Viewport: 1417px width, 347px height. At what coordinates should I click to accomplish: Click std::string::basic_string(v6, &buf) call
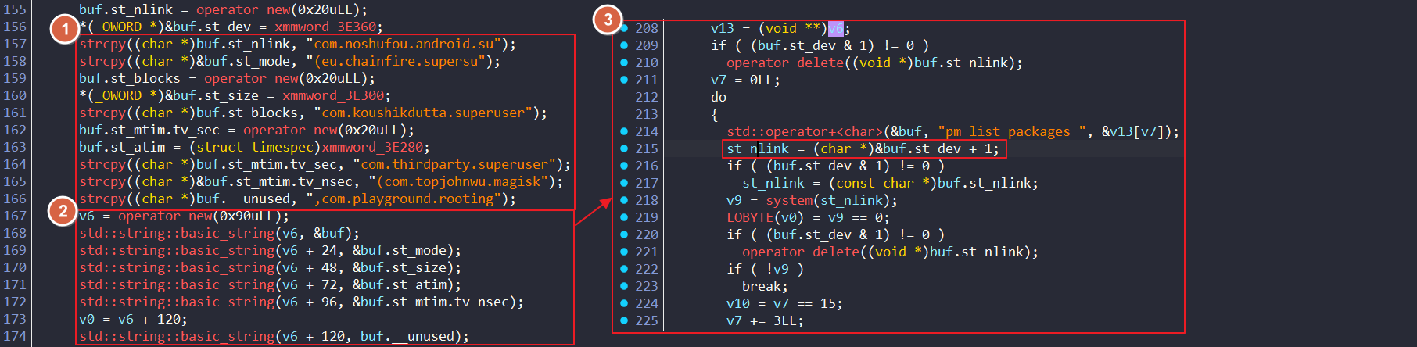[220, 233]
